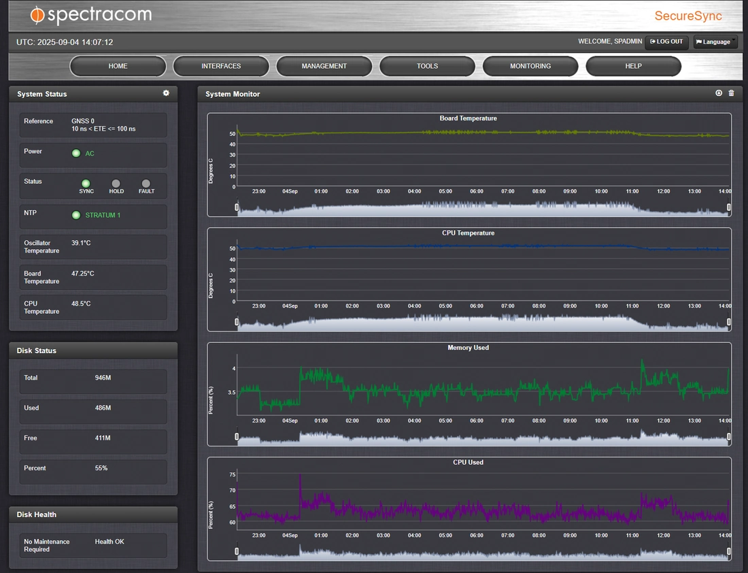This screenshot has width=748, height=573.
Task: Click CPU Used chart title
Action: [x=468, y=462]
